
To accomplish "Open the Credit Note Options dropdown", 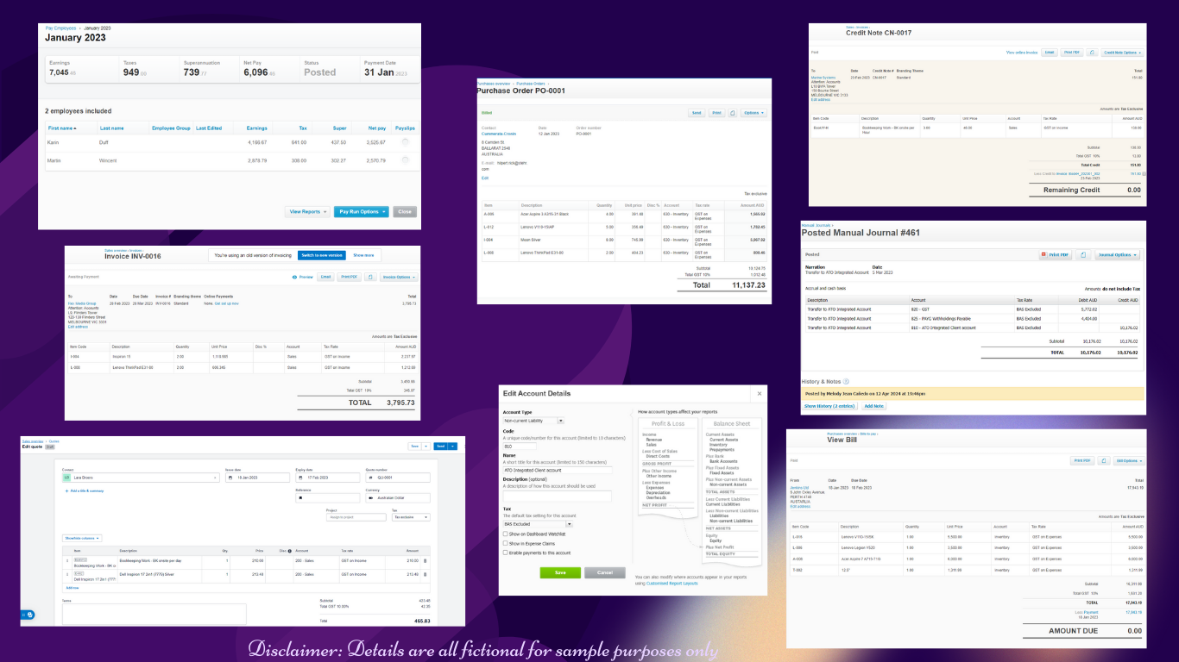I will 1123,53.
